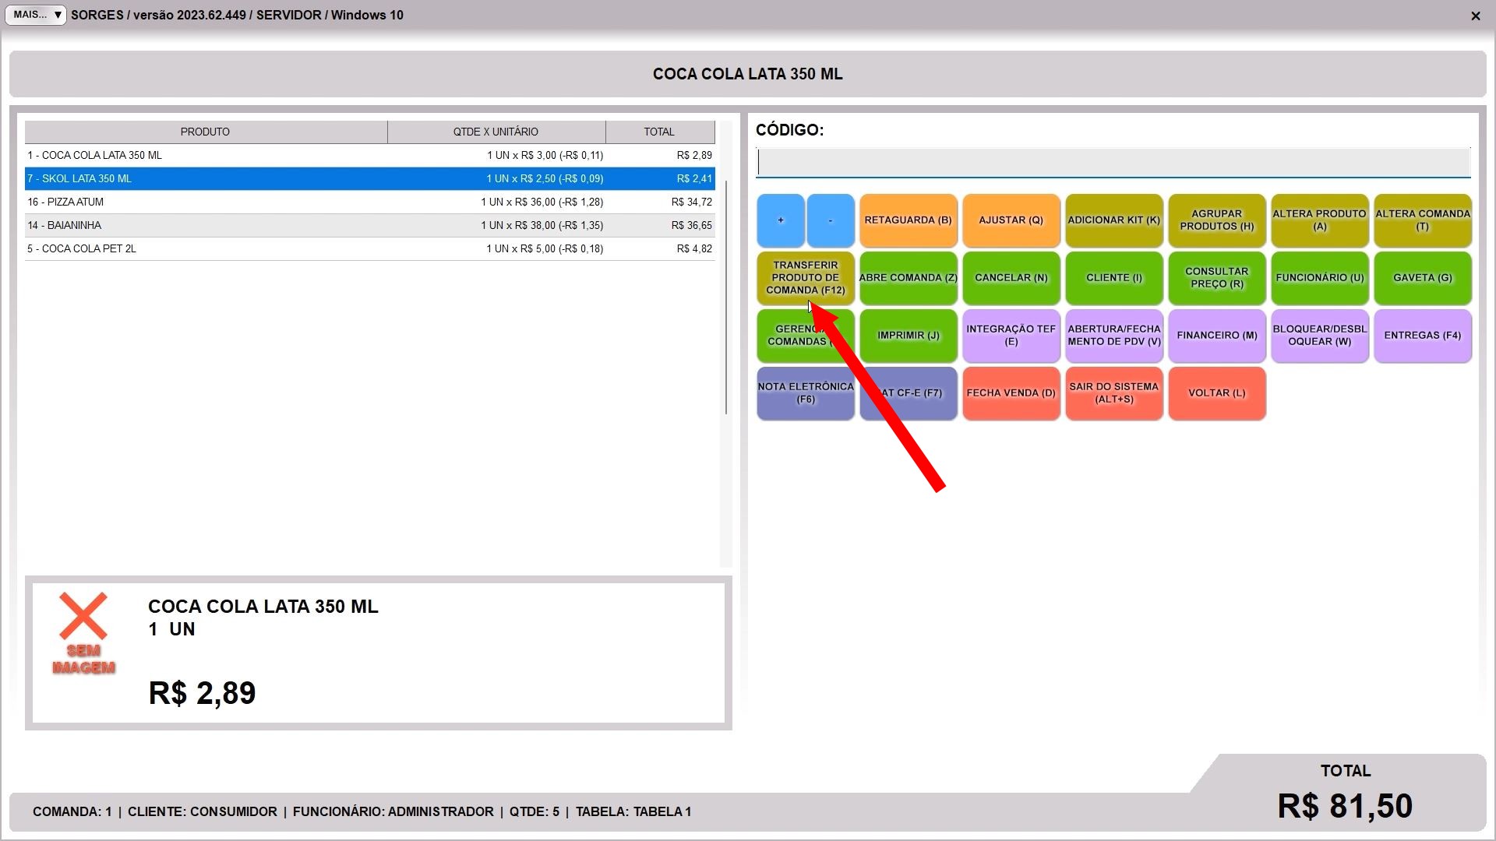Open FINANCEIRO (M)
This screenshot has height=841, width=1496.
click(x=1217, y=336)
